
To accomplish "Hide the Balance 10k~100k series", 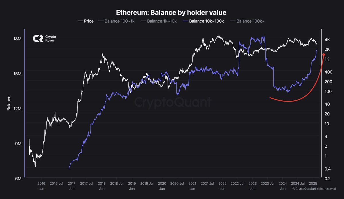I will pos(203,21).
